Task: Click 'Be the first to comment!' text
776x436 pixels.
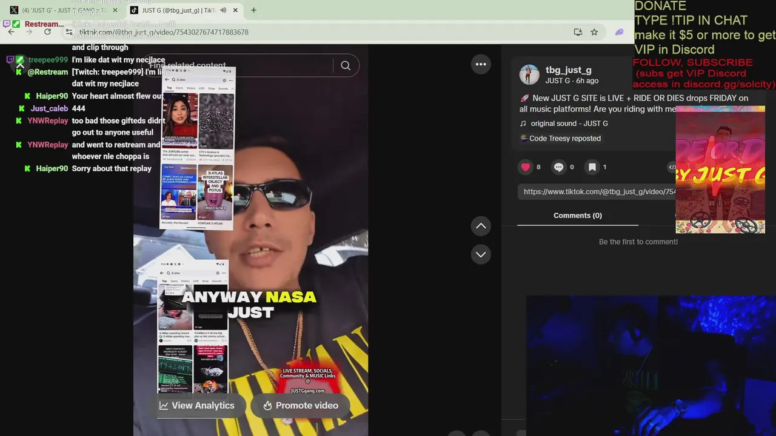Action: [638, 242]
